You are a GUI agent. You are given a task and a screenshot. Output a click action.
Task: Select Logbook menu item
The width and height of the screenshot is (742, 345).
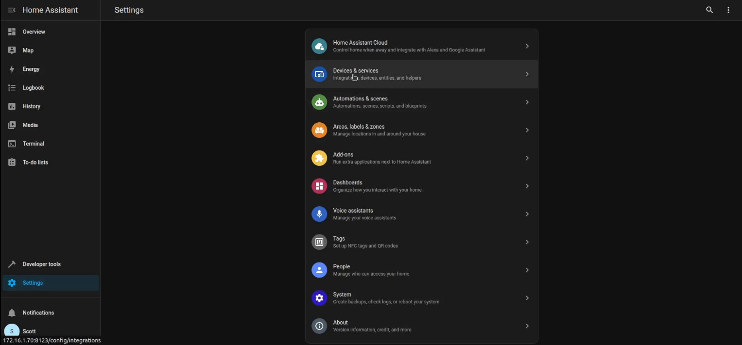tap(51, 88)
